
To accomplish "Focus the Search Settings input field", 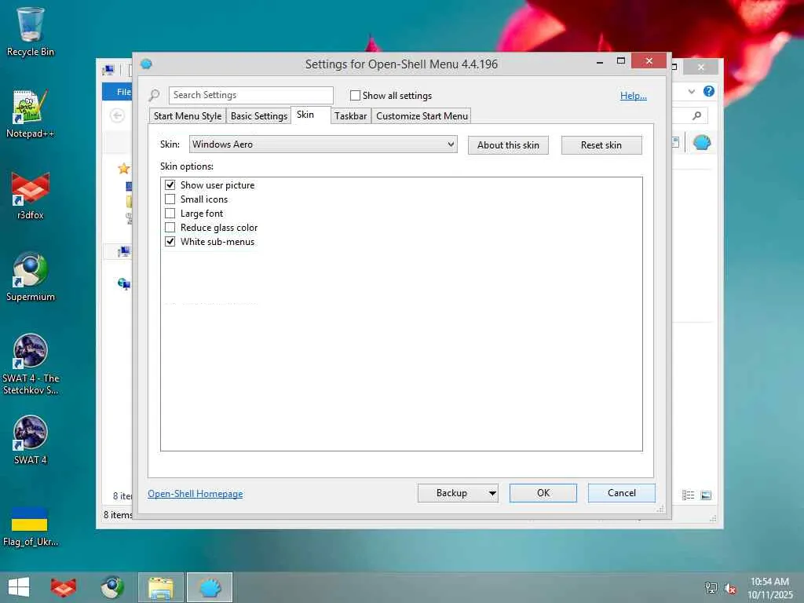I will (x=250, y=95).
